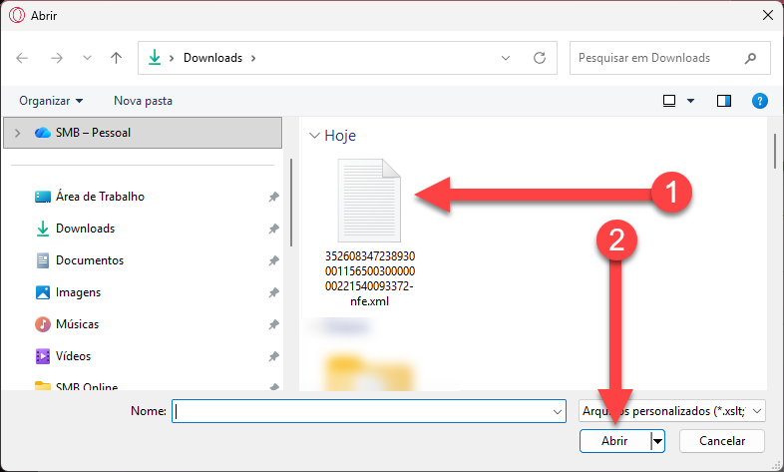Screen dimensions: 784x472
Task: Open the Nome field dropdown arrow
Action: coord(558,411)
